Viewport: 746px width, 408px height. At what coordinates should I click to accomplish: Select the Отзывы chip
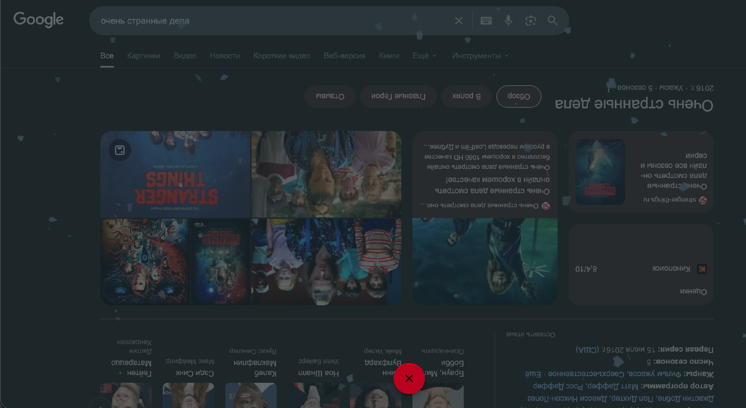pyautogui.click(x=329, y=96)
